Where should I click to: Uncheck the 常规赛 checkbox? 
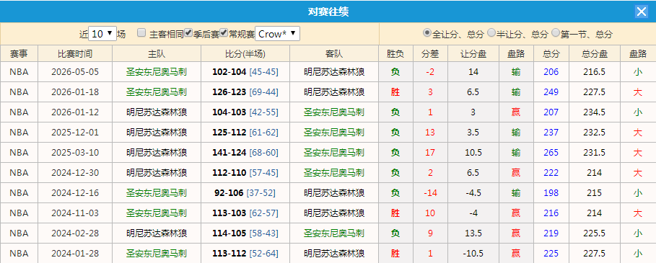click(x=224, y=32)
